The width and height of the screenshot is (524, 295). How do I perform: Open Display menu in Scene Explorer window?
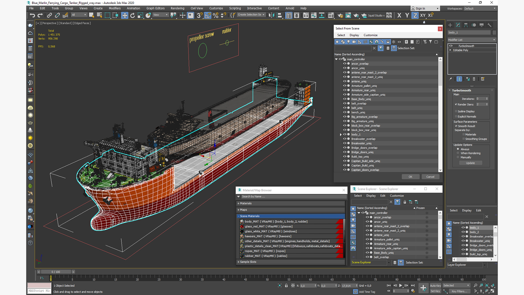pyautogui.click(x=371, y=196)
